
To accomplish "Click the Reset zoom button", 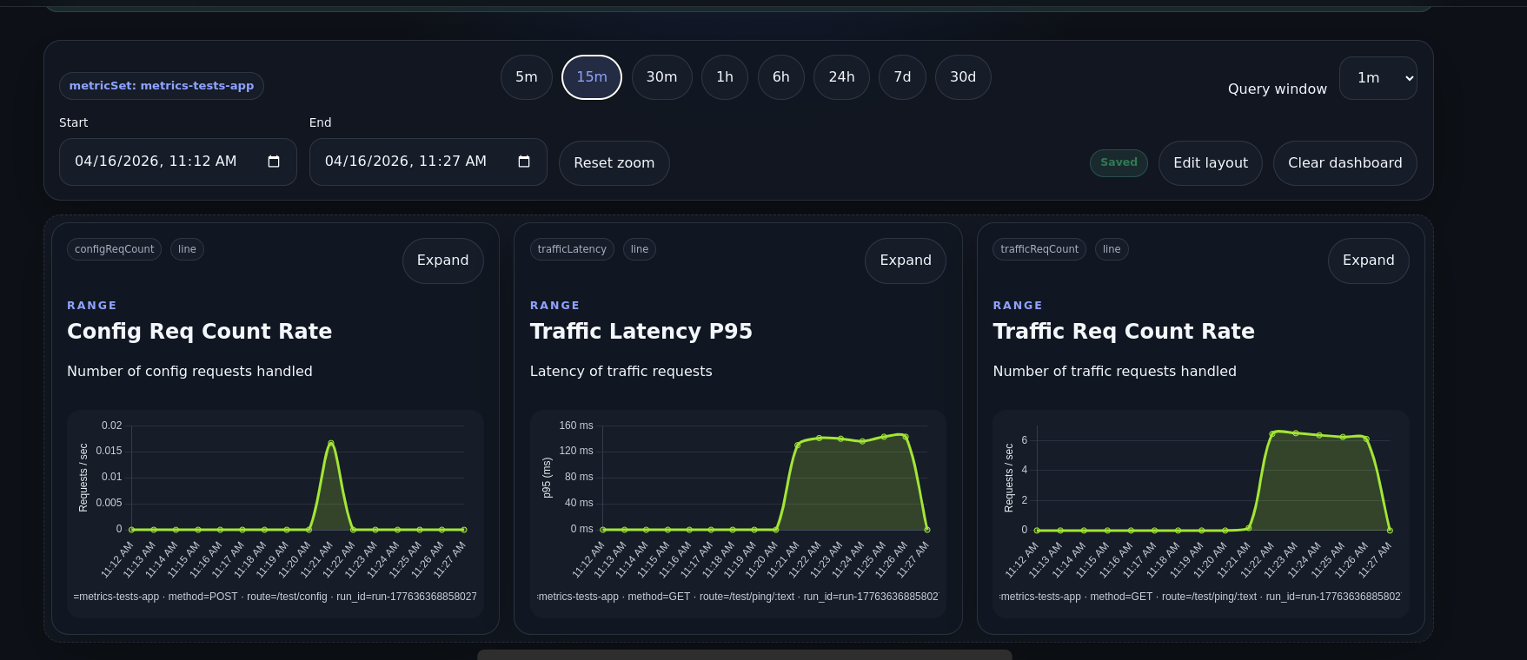I will pyautogui.click(x=614, y=163).
